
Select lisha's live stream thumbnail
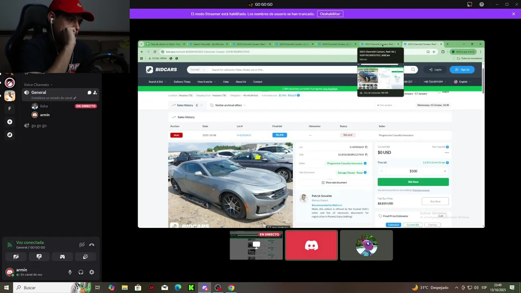pos(256,245)
